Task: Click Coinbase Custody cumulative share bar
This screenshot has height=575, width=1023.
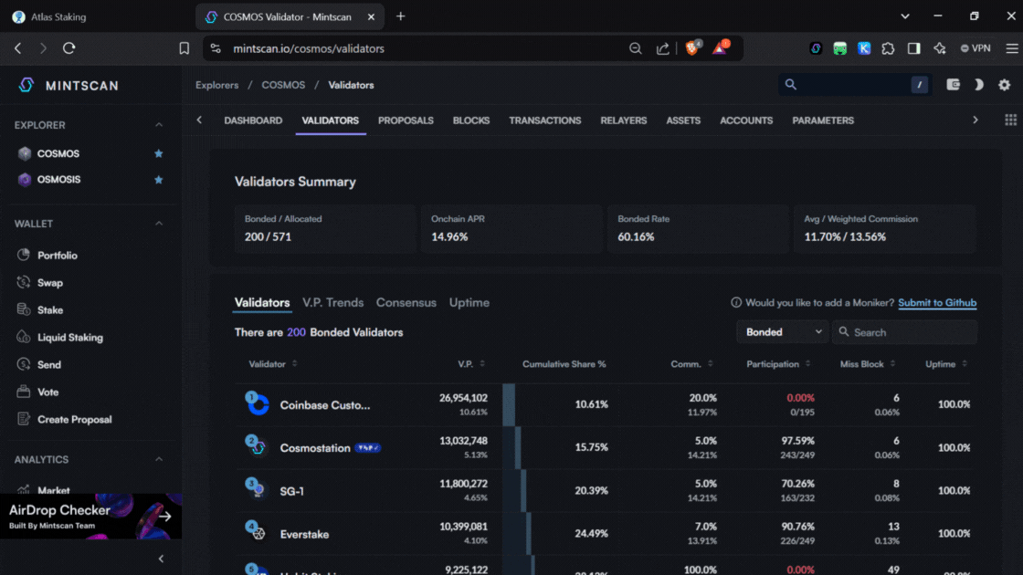Action: [509, 404]
